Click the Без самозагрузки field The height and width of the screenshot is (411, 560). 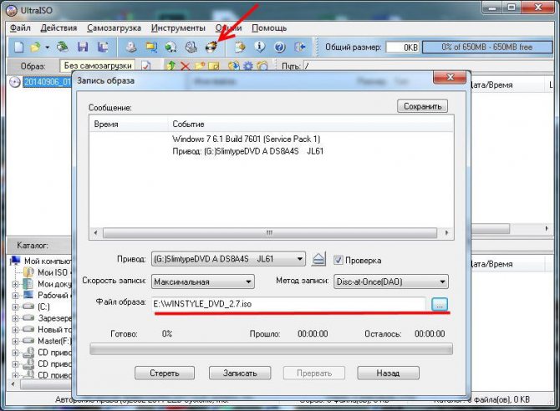[98, 66]
